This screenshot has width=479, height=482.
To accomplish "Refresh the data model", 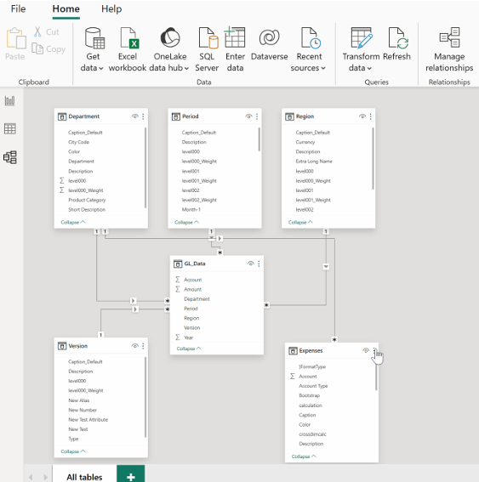I will (396, 43).
